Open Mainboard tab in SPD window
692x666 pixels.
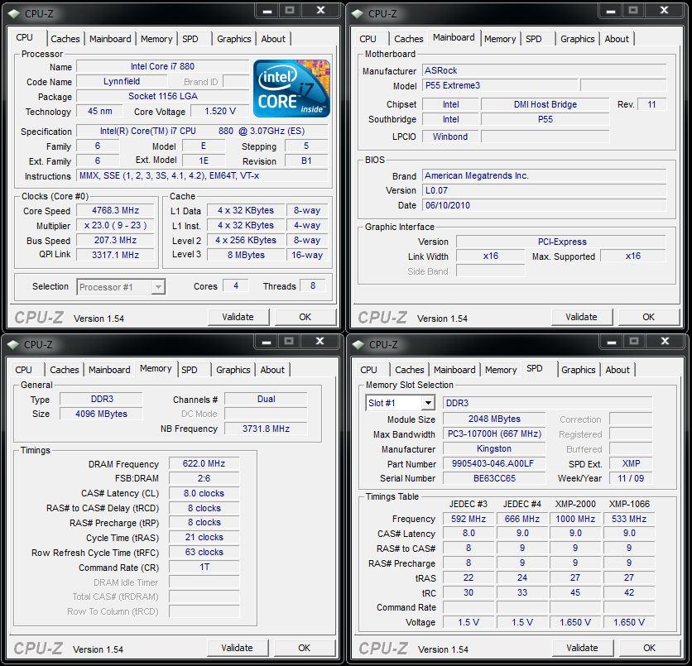coord(454,370)
